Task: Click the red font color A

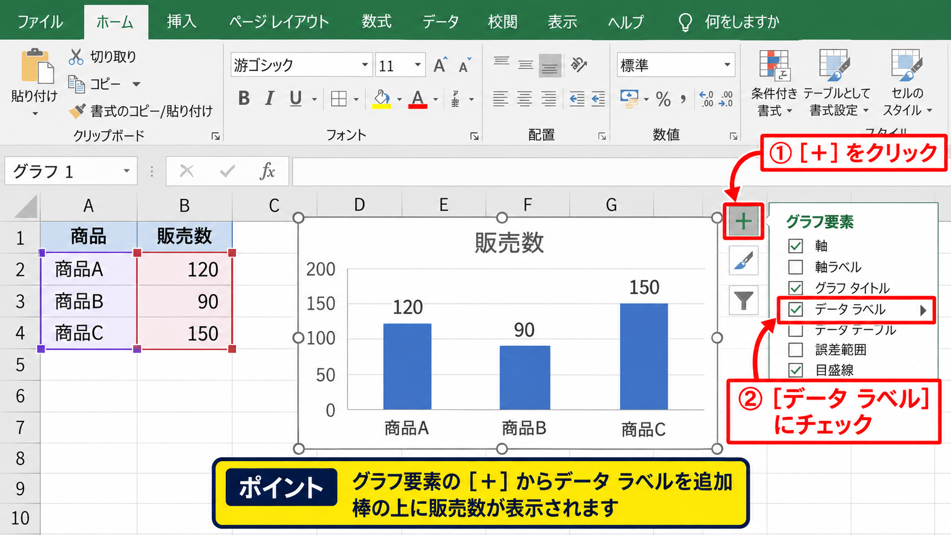Action: coord(418,99)
